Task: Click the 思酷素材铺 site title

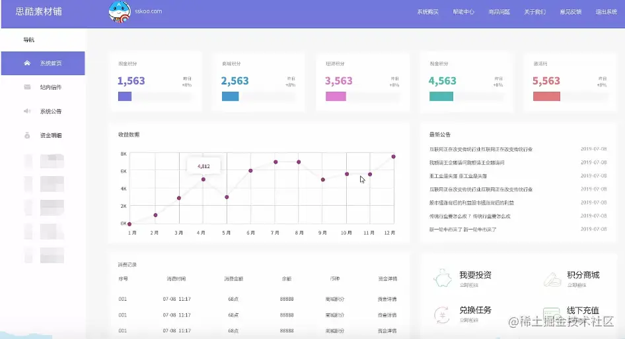Action: 39,11
